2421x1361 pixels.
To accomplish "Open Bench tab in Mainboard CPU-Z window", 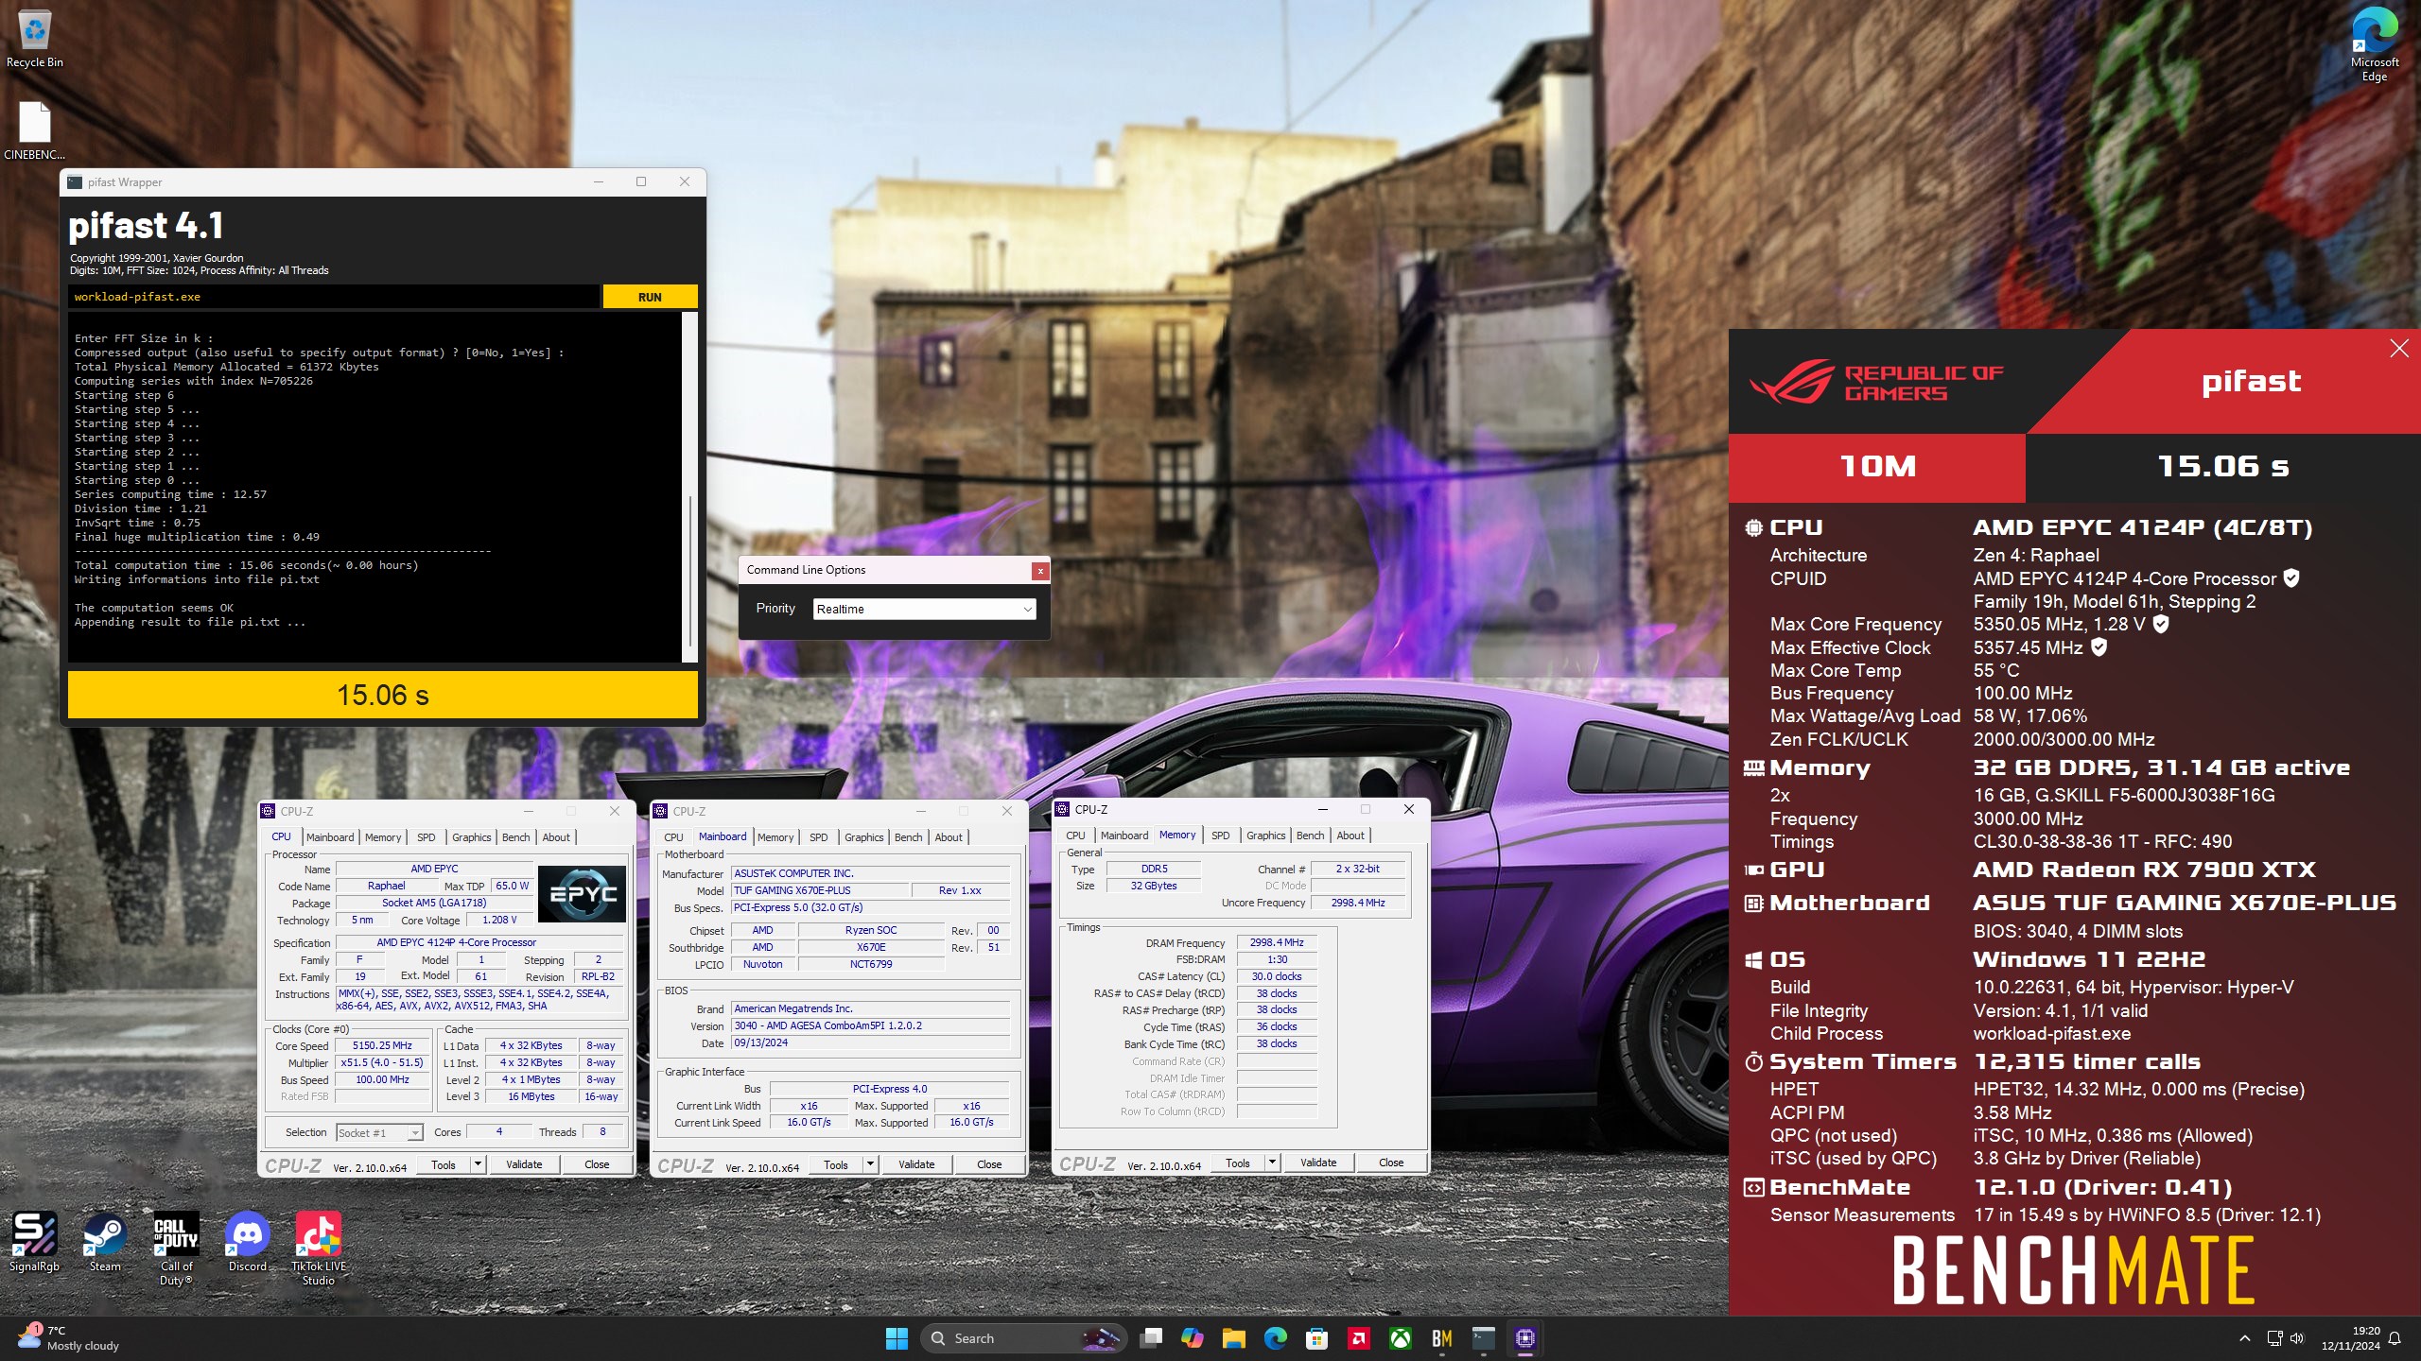I will point(908,837).
